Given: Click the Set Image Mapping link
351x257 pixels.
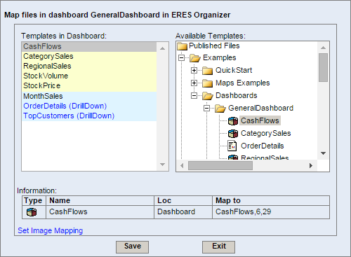Looking at the screenshot, I should [x=51, y=230].
